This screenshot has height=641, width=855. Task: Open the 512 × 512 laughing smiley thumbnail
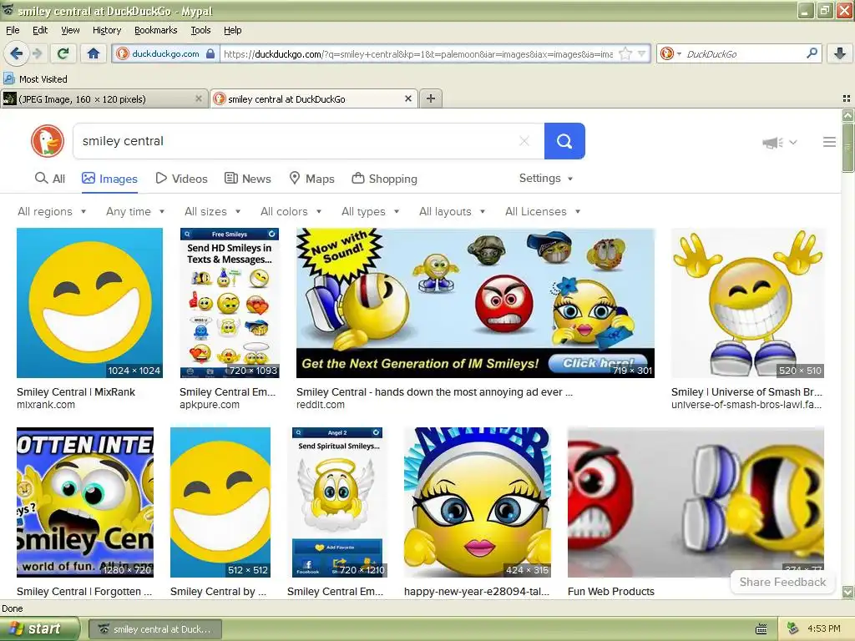pos(220,502)
